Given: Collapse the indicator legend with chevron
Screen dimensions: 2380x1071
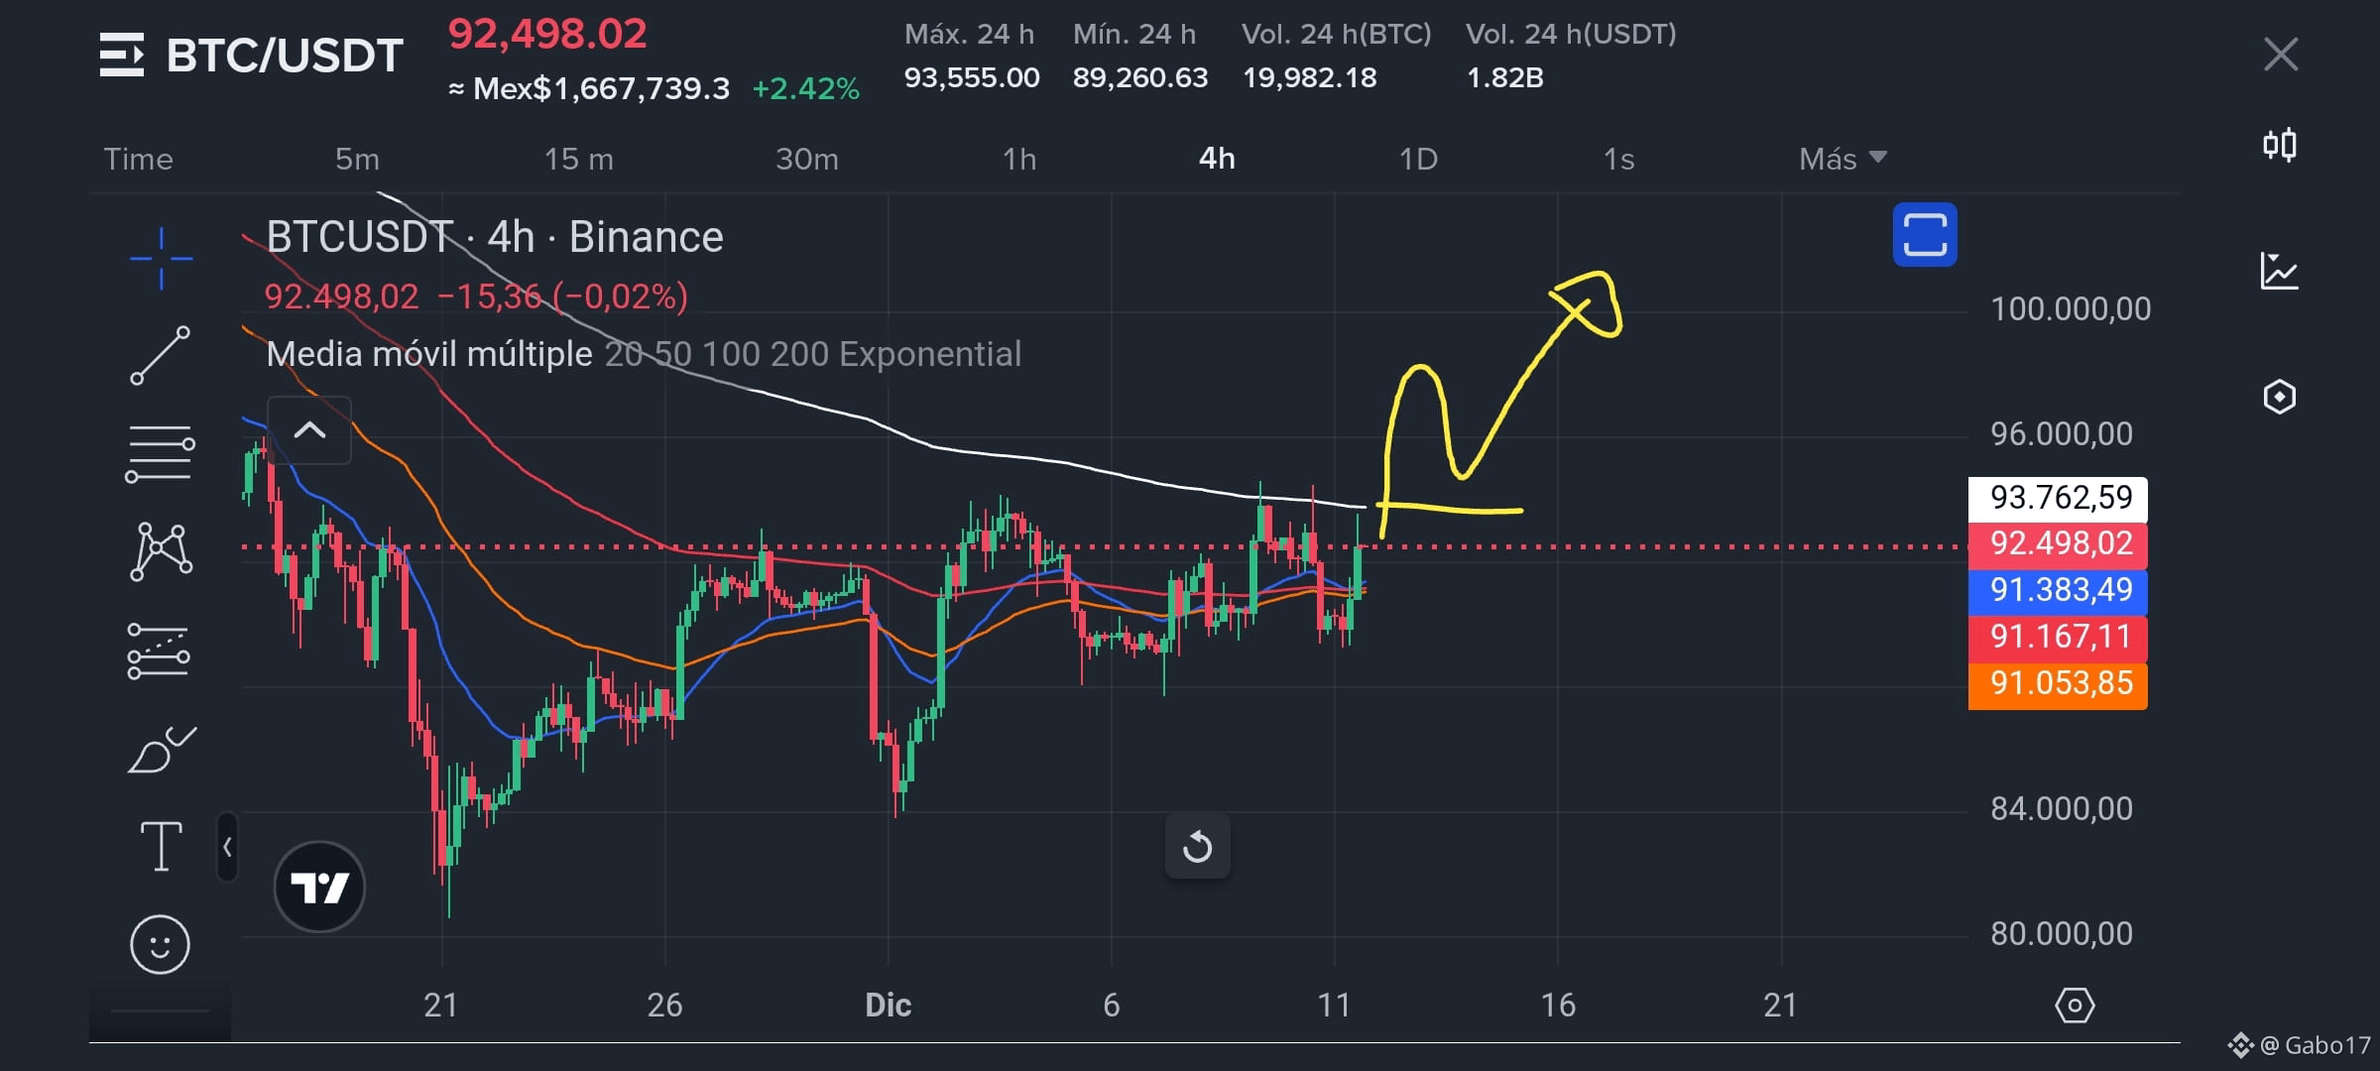Looking at the screenshot, I should pos(309,430).
